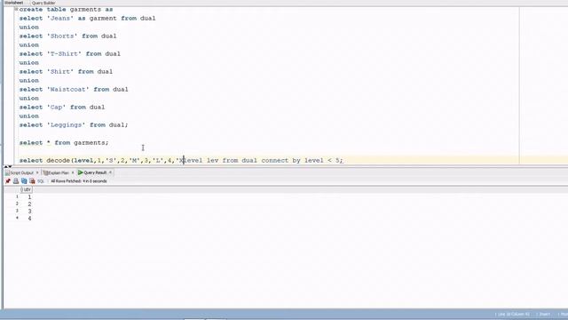This screenshot has height=320, width=568.
Task: Select result row with value 3
Action: 29,212
